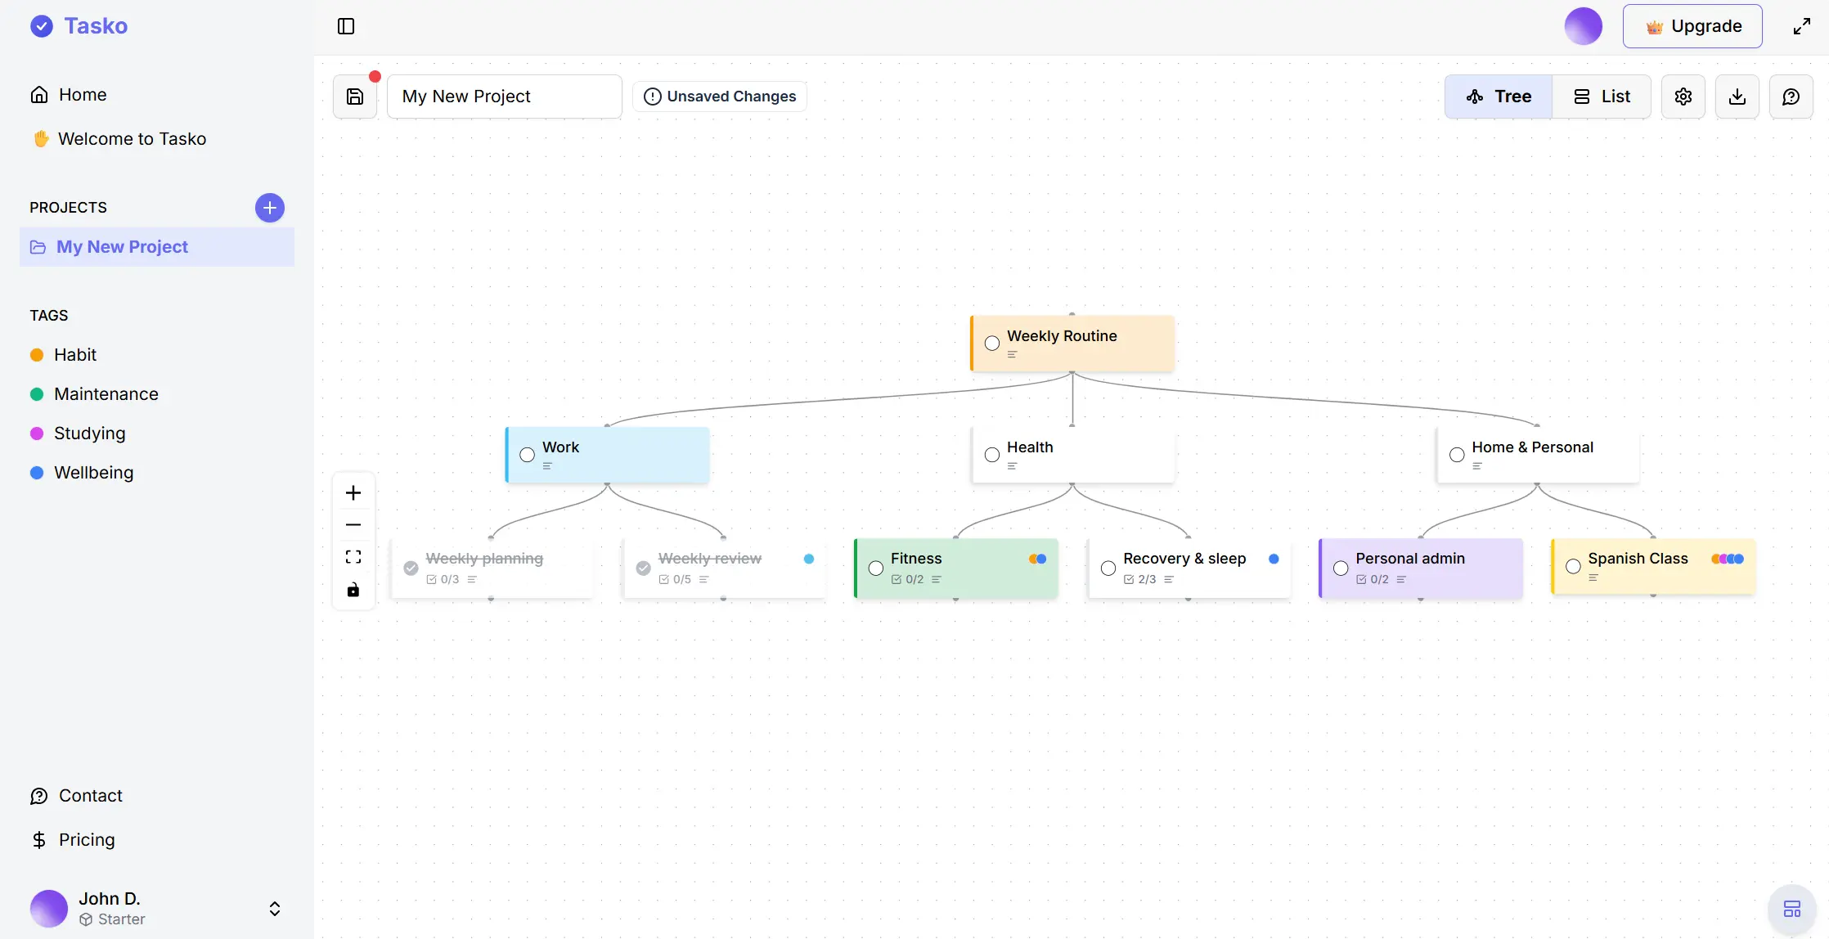Check off the Weekly Routine task
Viewport: 1829px width, 939px height.
pyautogui.click(x=992, y=344)
